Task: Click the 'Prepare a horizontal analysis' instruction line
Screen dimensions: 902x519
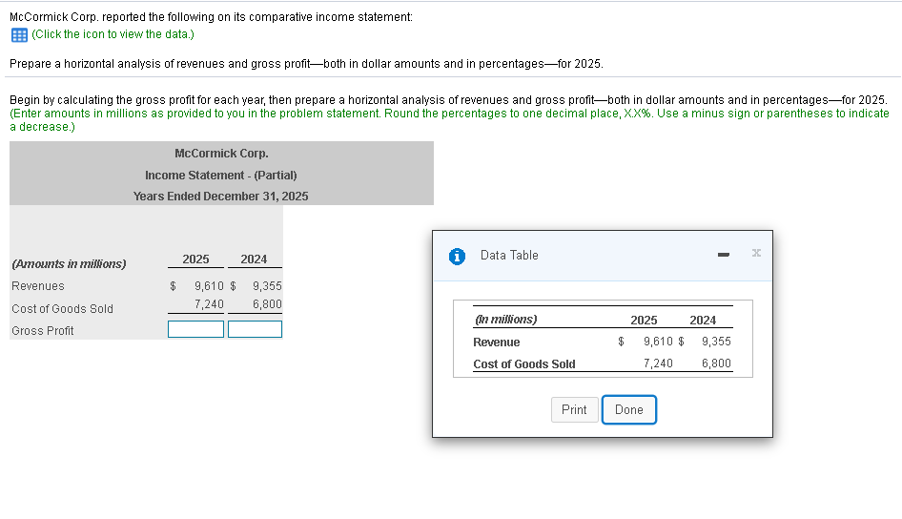Action: 307,64
